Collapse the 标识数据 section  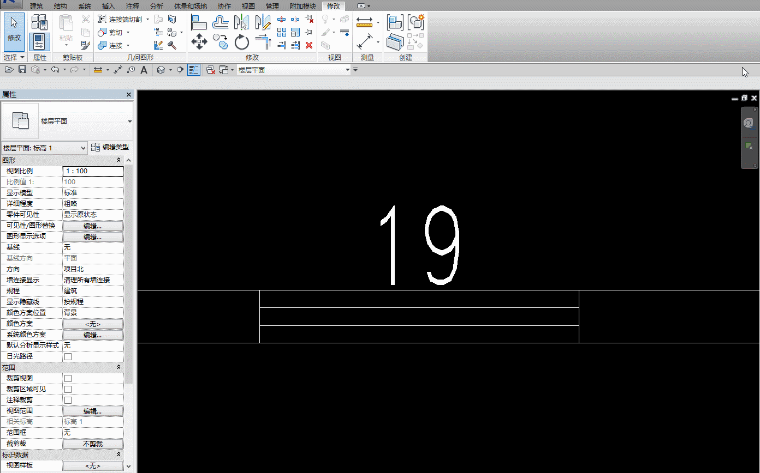118,454
